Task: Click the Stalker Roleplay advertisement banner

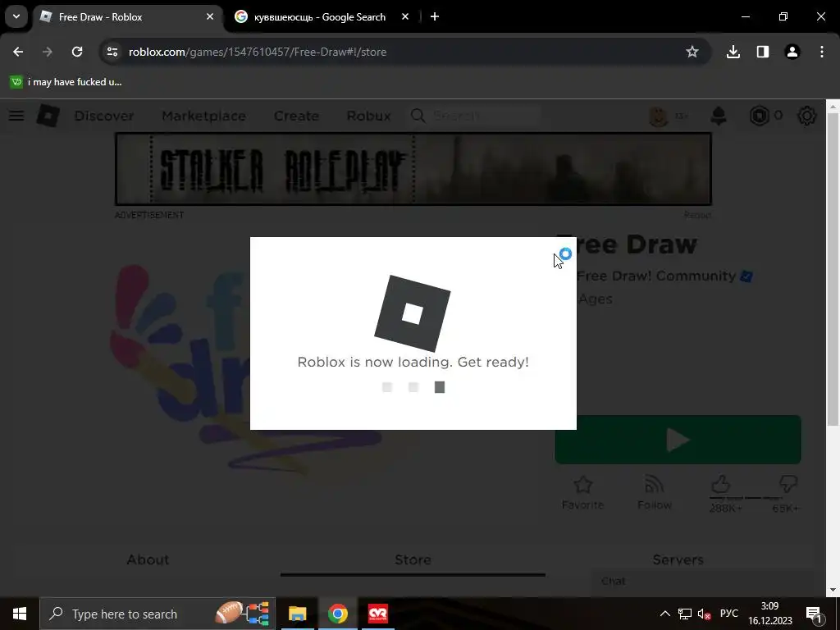Action: [413, 169]
